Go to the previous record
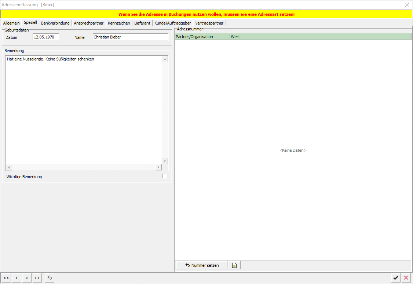 16,278
